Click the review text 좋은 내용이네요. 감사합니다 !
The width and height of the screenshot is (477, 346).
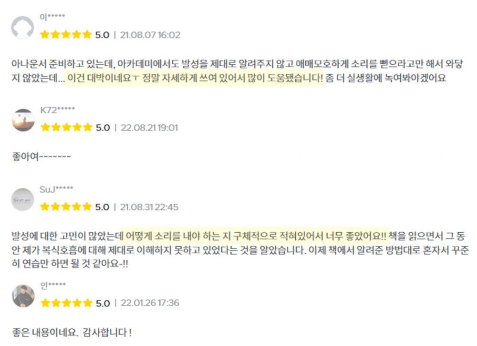tap(72, 332)
